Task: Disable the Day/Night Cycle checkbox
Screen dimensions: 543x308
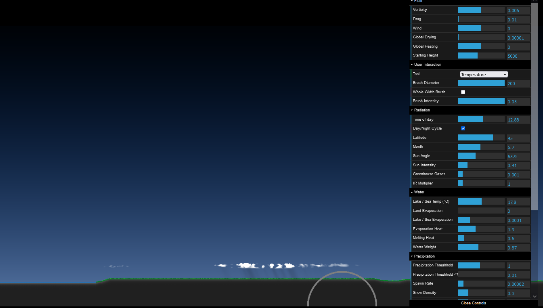Action: [x=463, y=128]
